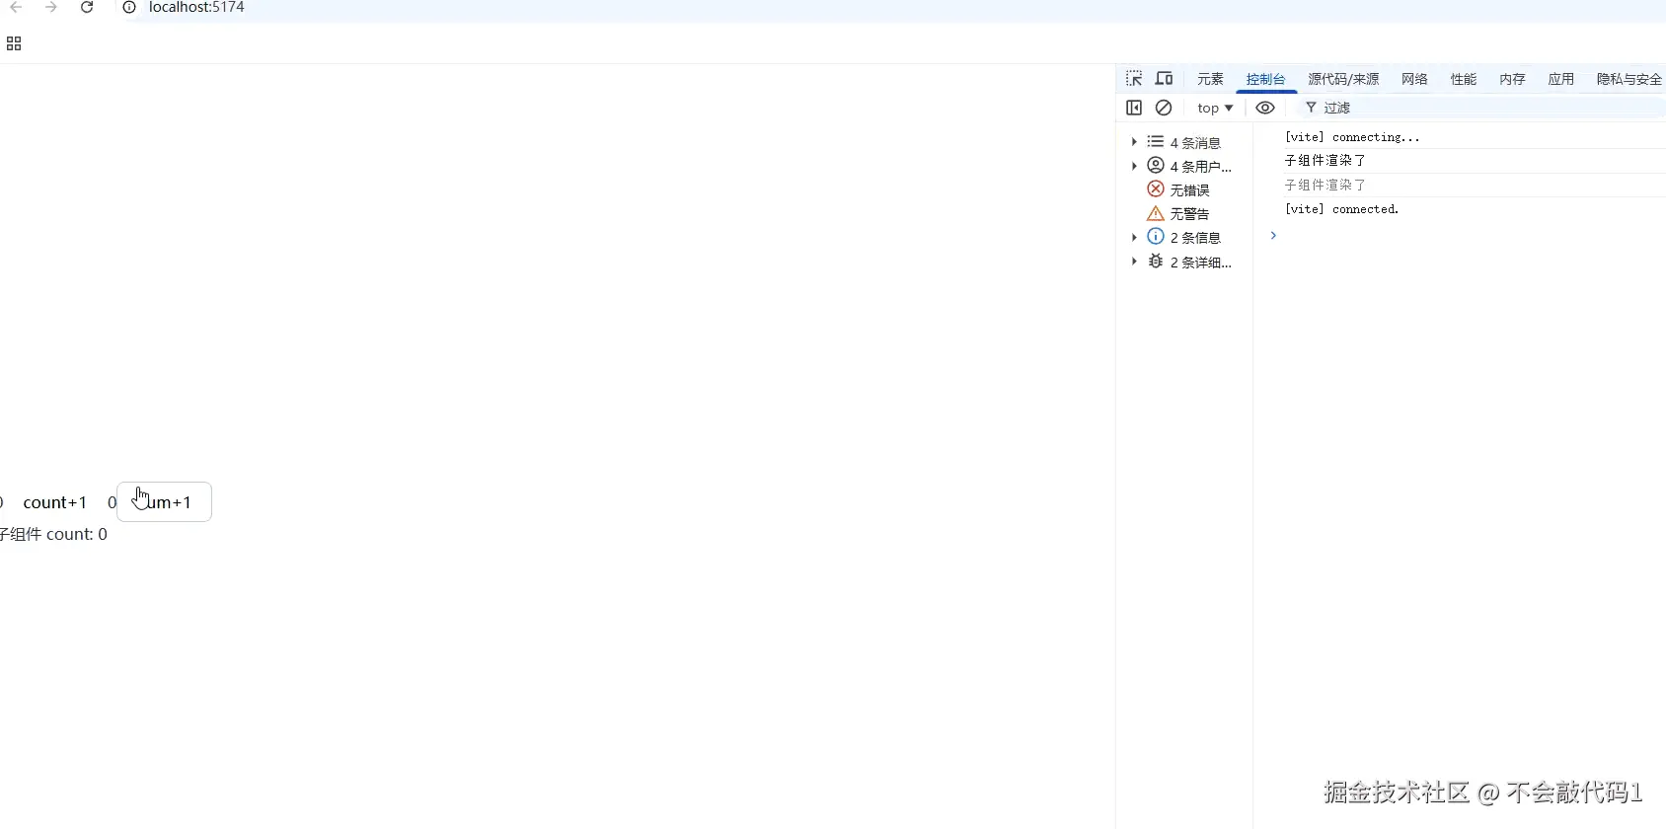Open the 应用 tab
The image size is (1666, 829).
pyautogui.click(x=1560, y=79)
